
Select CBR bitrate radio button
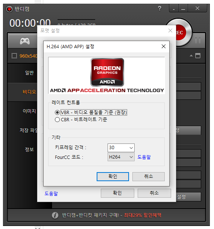57,120
